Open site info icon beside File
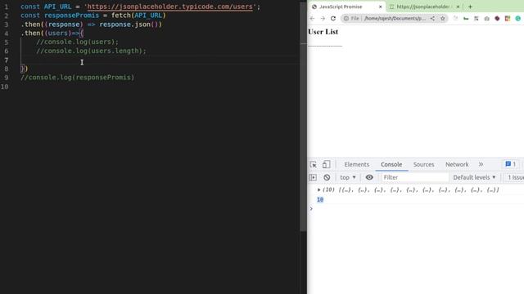Screen dimensions: 524x294 pyautogui.click(x=346, y=19)
